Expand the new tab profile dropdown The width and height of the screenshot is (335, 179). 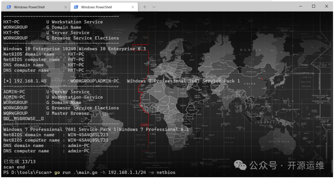pos(154,7)
